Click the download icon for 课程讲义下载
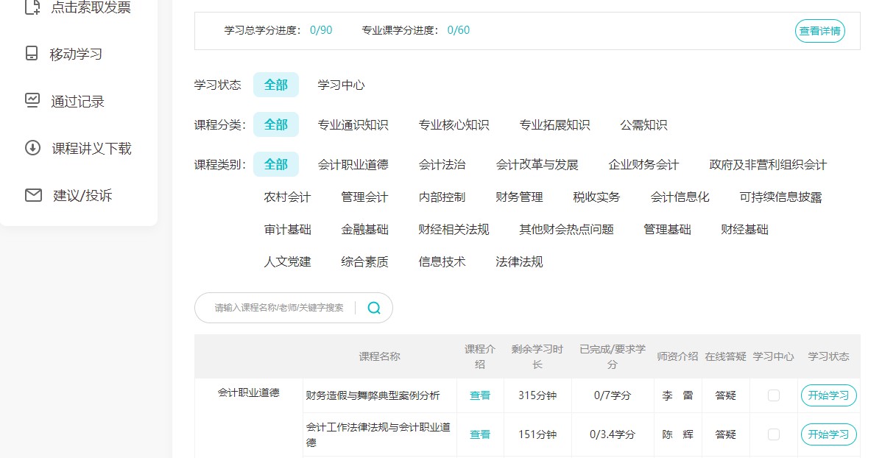This screenshot has width=882, height=458. [32, 148]
